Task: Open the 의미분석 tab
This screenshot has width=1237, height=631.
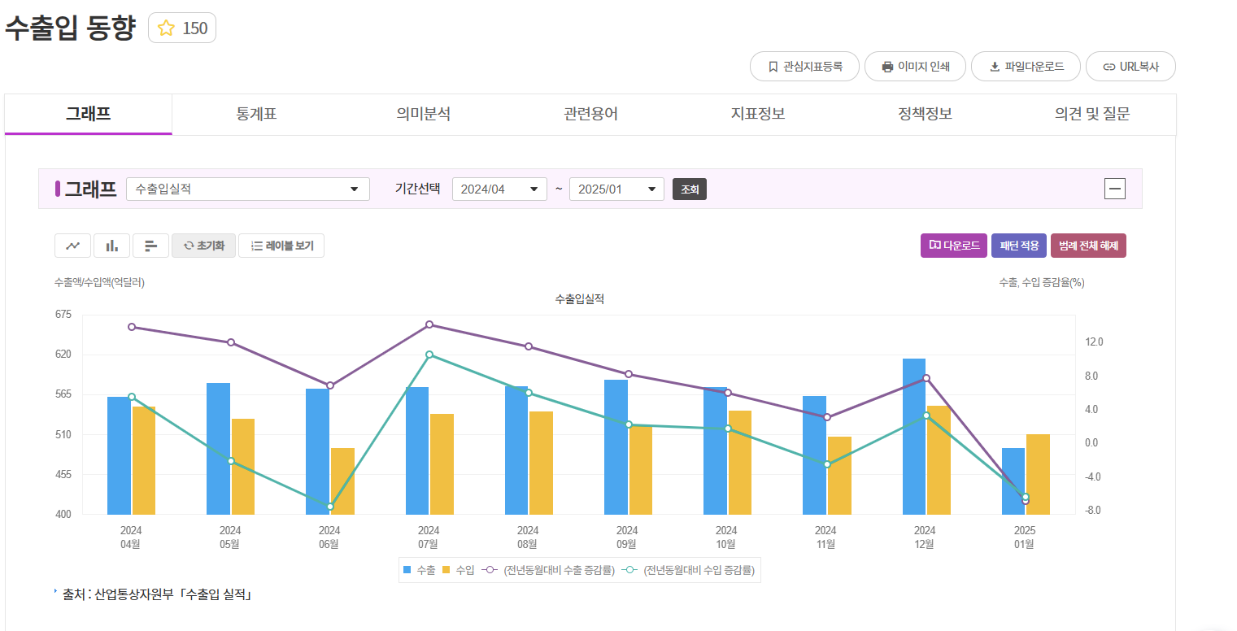Action: 422,115
